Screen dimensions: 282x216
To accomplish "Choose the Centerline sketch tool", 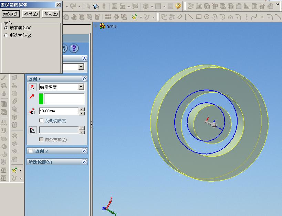I will pos(246,17).
